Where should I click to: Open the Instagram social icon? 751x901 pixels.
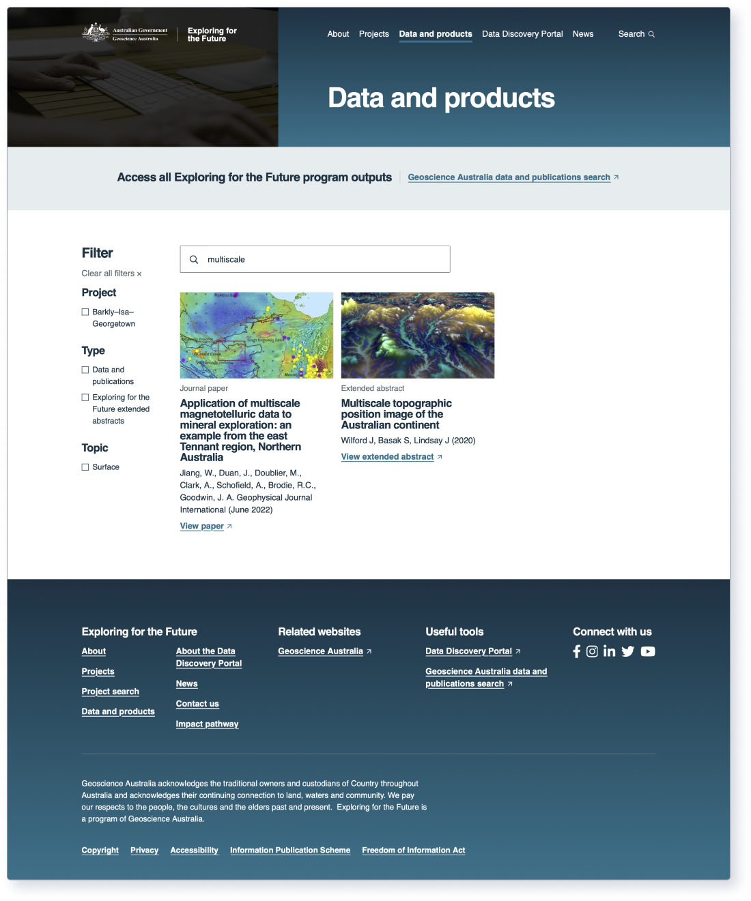(x=592, y=651)
